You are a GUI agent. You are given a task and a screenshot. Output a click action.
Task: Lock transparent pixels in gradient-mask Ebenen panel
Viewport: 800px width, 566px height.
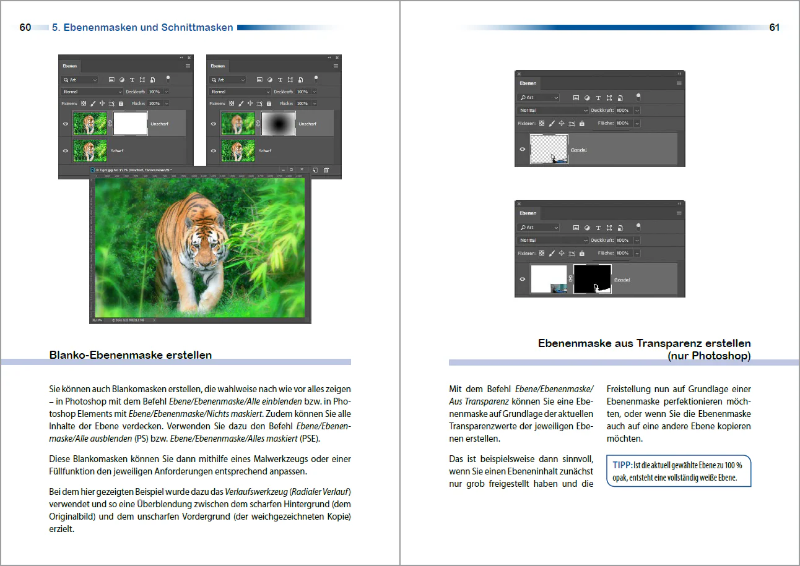click(x=232, y=104)
